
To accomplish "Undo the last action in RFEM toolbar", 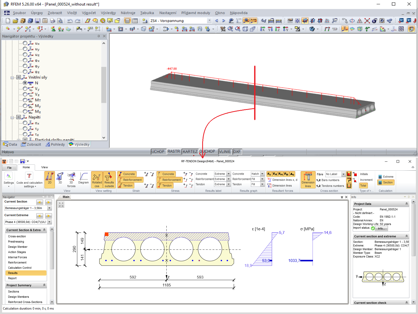I will [70, 21].
